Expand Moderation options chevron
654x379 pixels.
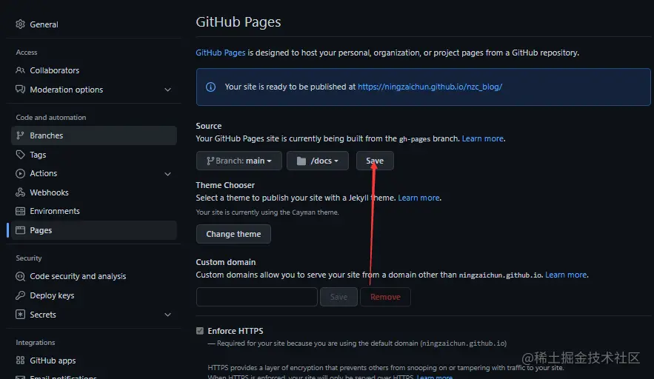click(x=167, y=90)
